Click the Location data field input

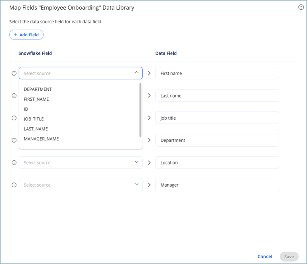pyautogui.click(x=217, y=163)
